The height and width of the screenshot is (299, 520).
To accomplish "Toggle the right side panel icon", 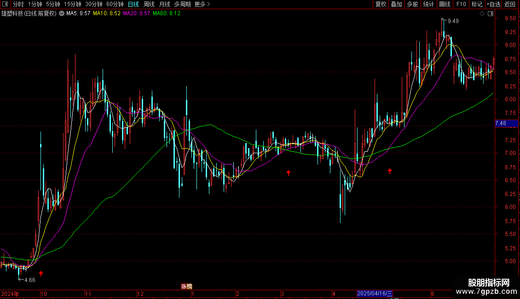I will point(491,14).
